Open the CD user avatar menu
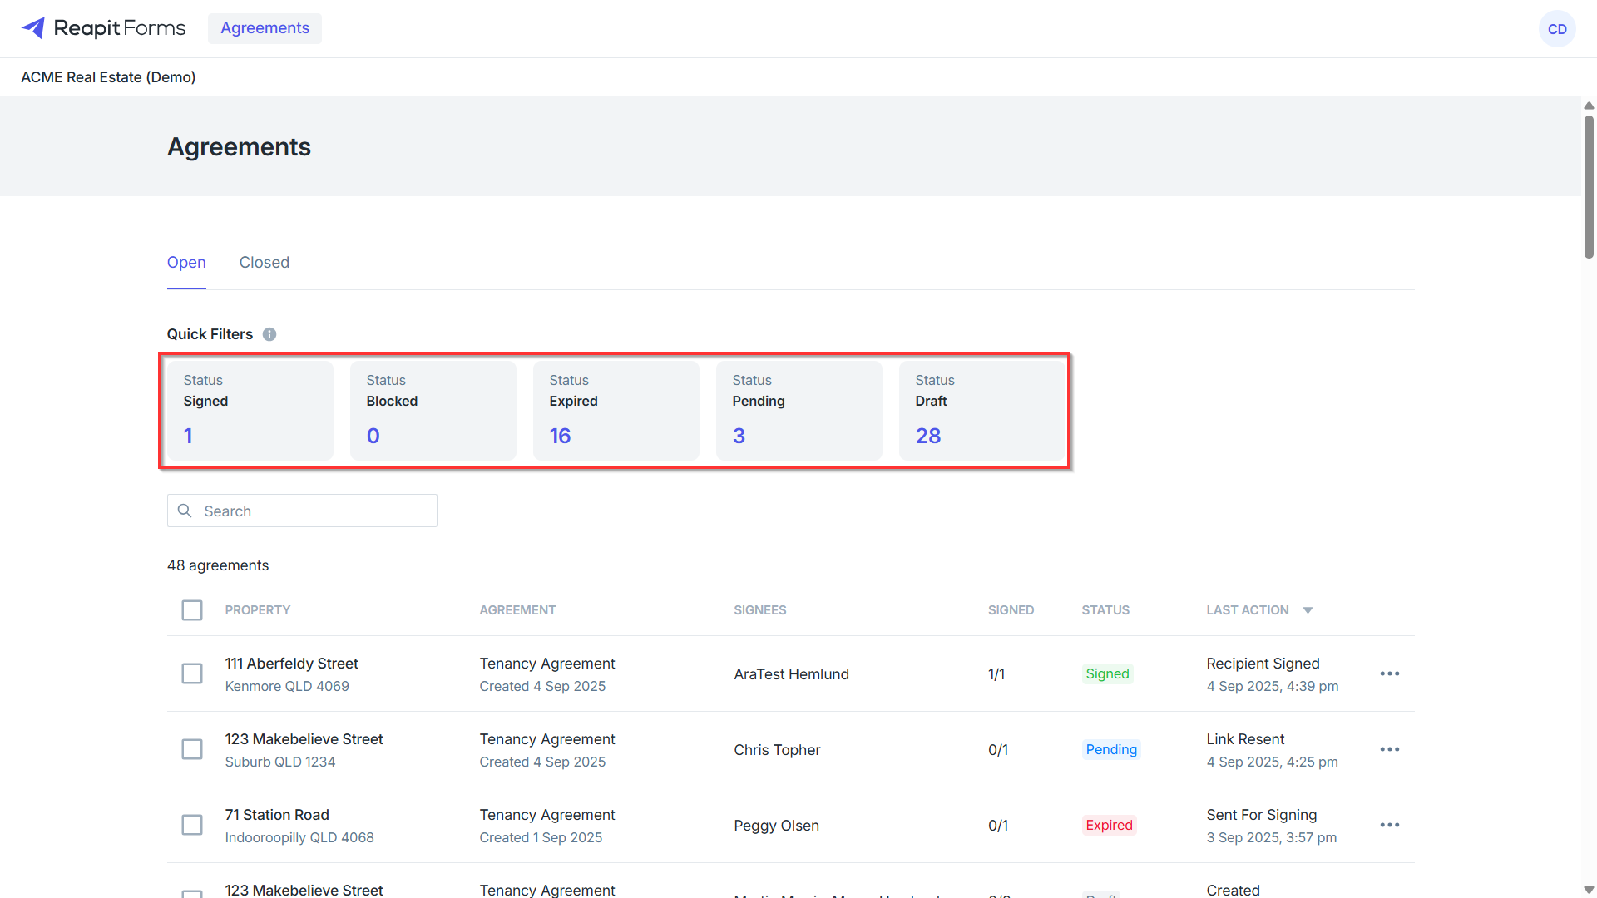Screen dimensions: 1597x898 pyautogui.click(x=1557, y=29)
